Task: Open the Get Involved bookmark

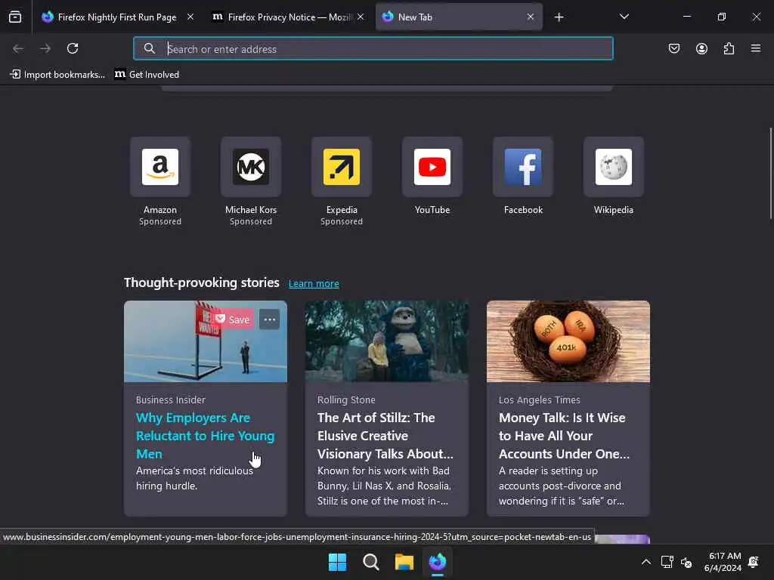Action: [x=147, y=75]
